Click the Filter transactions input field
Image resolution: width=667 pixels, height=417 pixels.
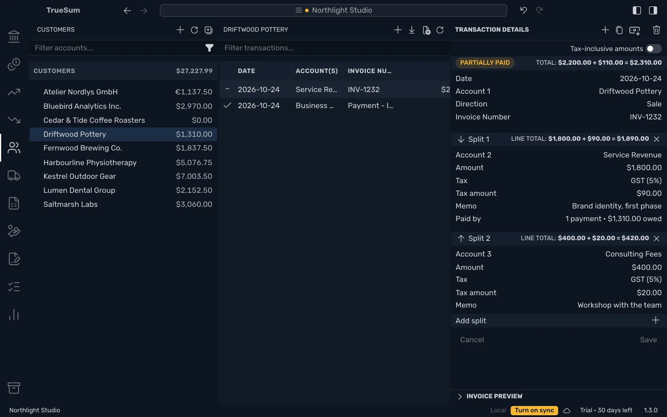[335, 48]
